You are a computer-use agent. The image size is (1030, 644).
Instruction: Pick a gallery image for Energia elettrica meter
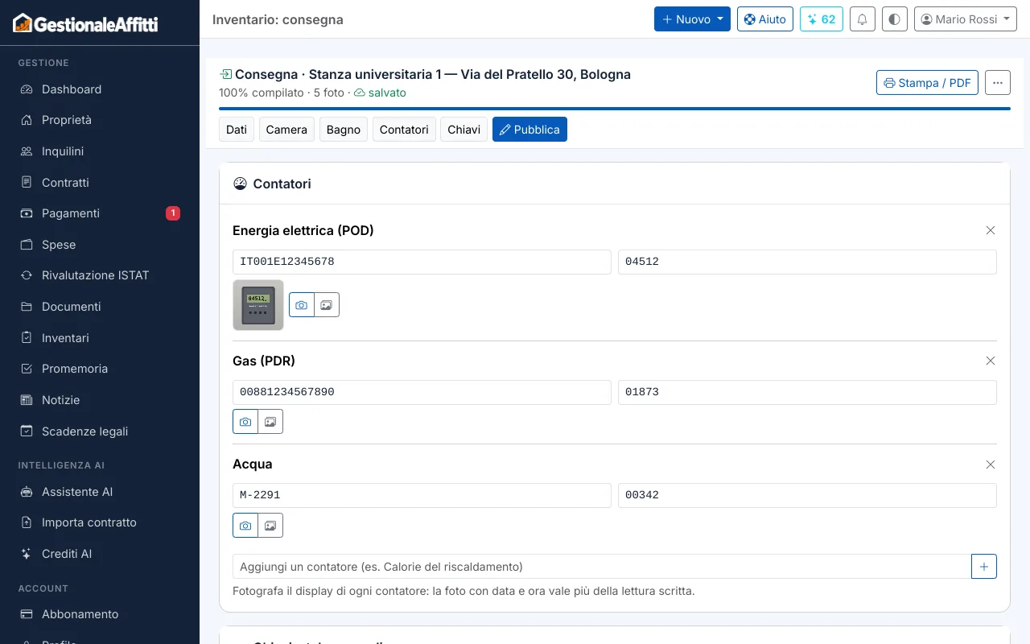click(327, 305)
